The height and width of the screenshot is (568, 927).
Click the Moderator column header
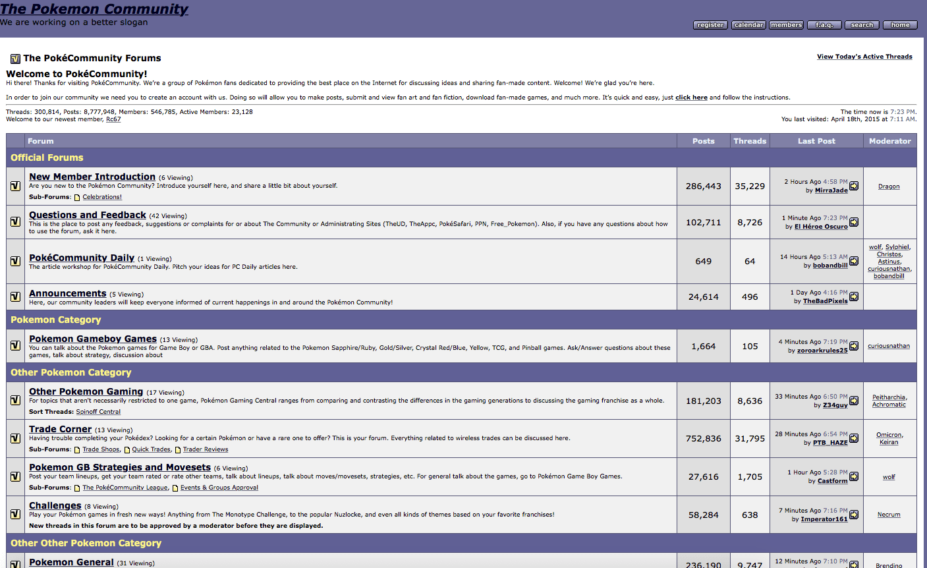(890, 141)
